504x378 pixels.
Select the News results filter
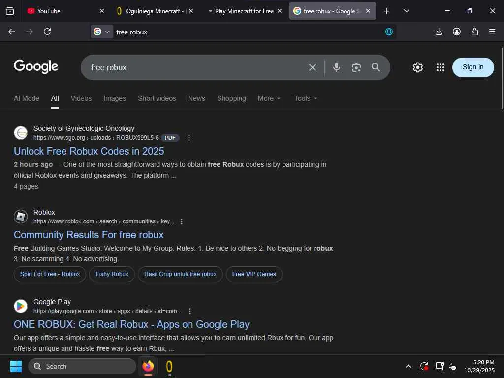tap(196, 98)
